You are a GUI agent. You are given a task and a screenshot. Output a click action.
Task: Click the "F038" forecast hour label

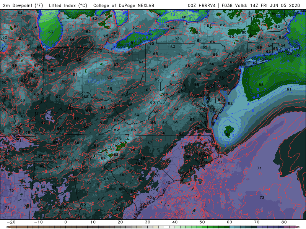click(227, 5)
